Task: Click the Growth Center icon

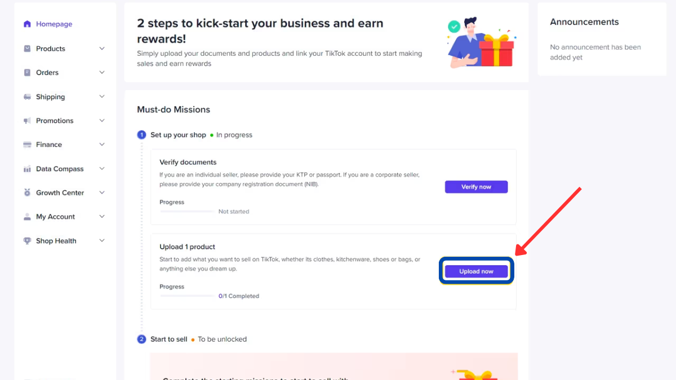Action: pos(27,193)
